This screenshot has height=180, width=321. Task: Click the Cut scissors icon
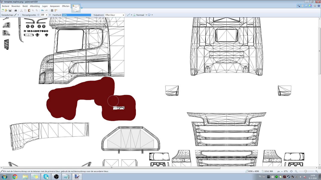tap(21, 10)
